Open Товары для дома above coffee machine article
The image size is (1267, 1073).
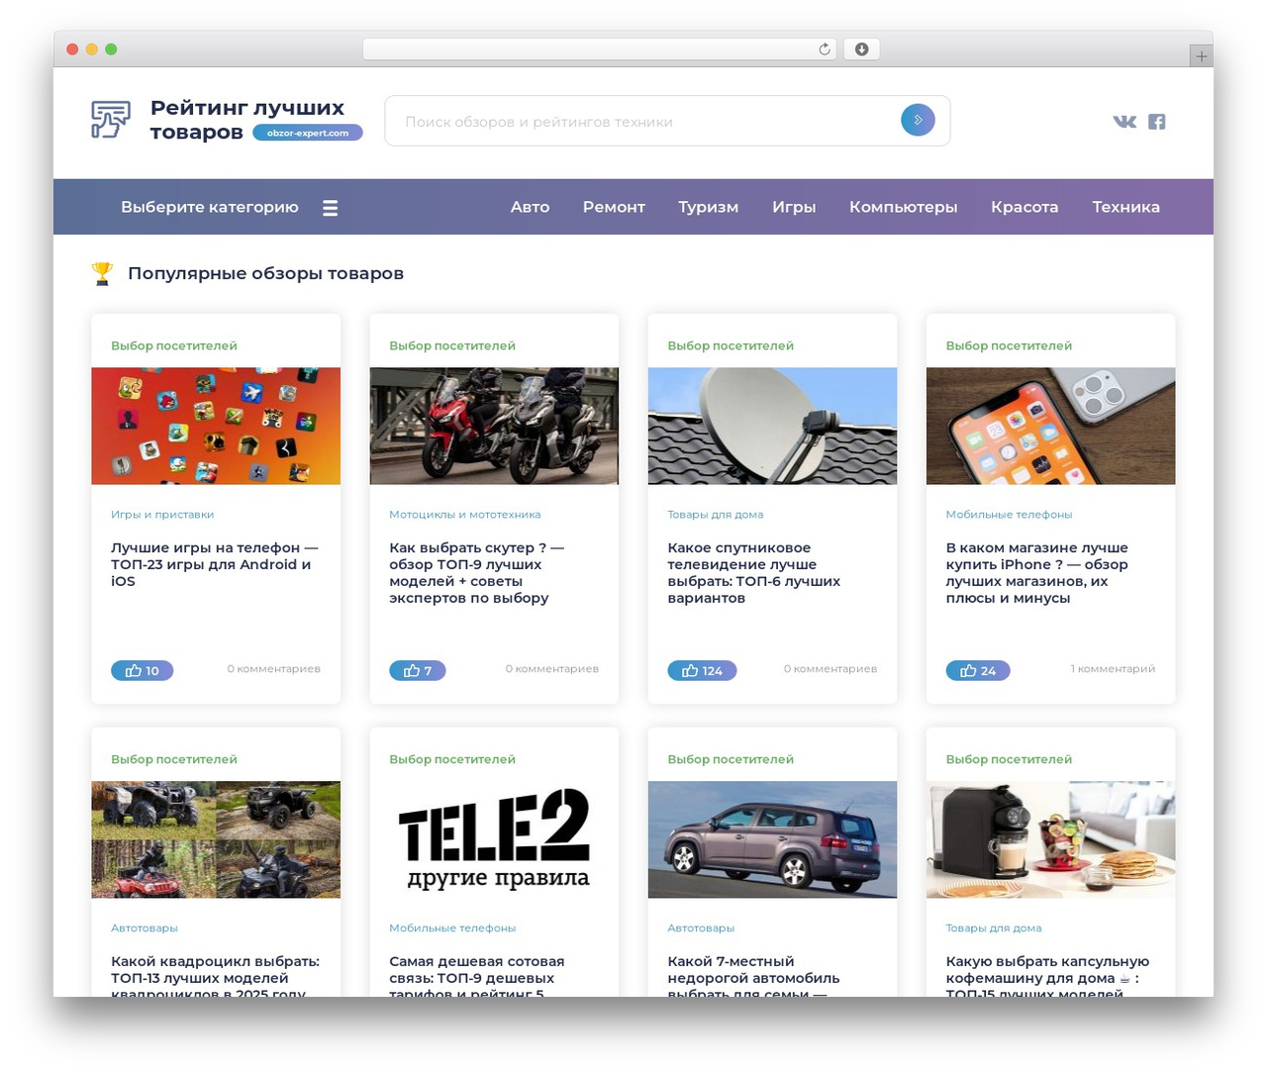[x=994, y=928]
